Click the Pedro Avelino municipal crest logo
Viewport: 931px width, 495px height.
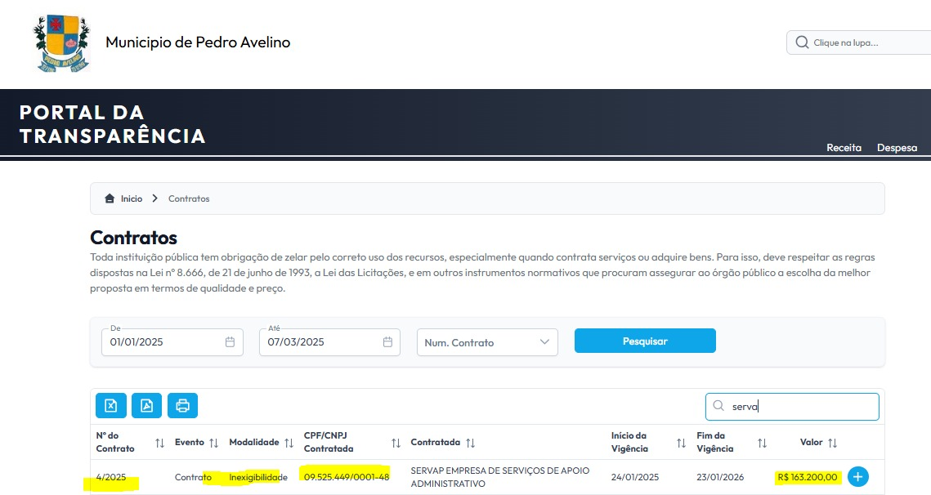coord(62,42)
